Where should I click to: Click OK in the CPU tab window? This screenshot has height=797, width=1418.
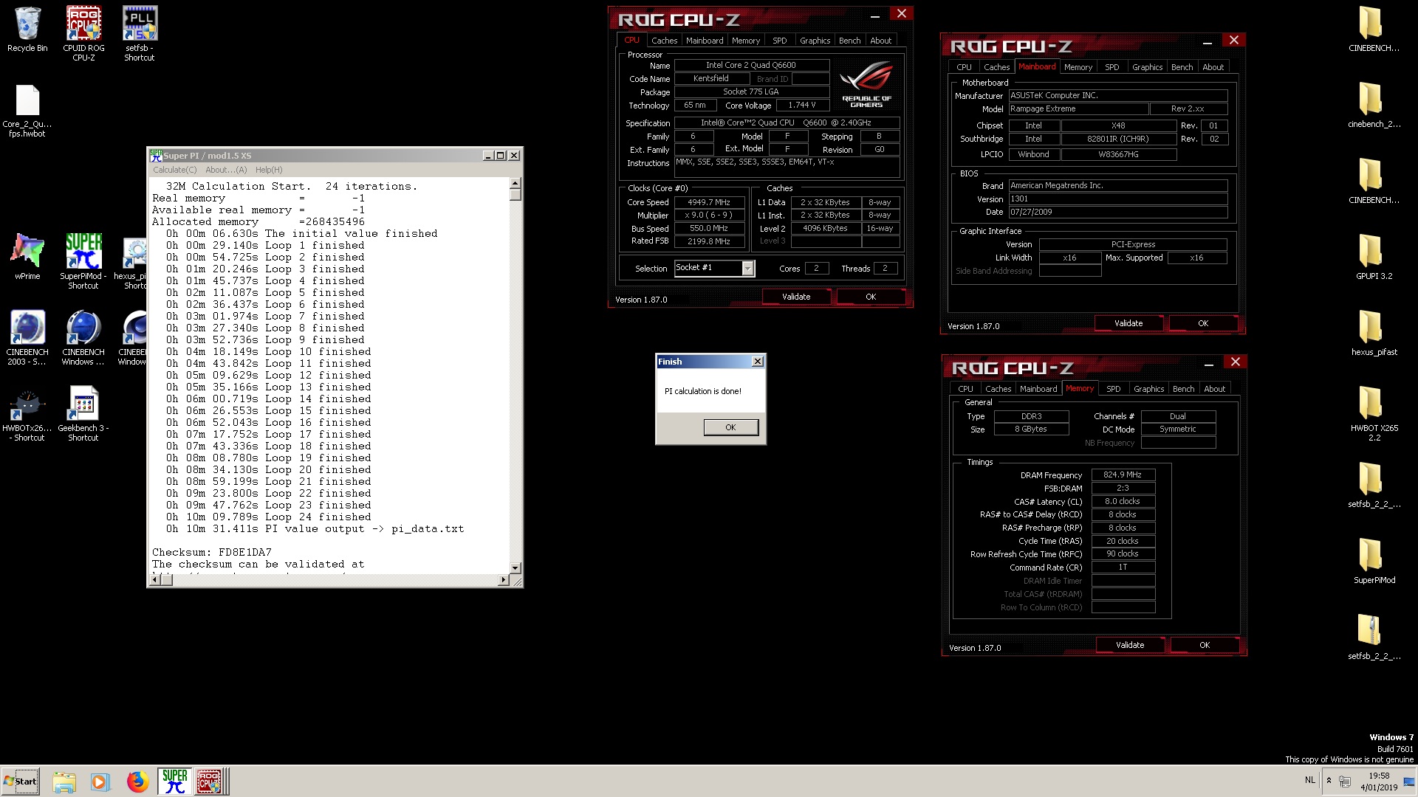pos(871,297)
